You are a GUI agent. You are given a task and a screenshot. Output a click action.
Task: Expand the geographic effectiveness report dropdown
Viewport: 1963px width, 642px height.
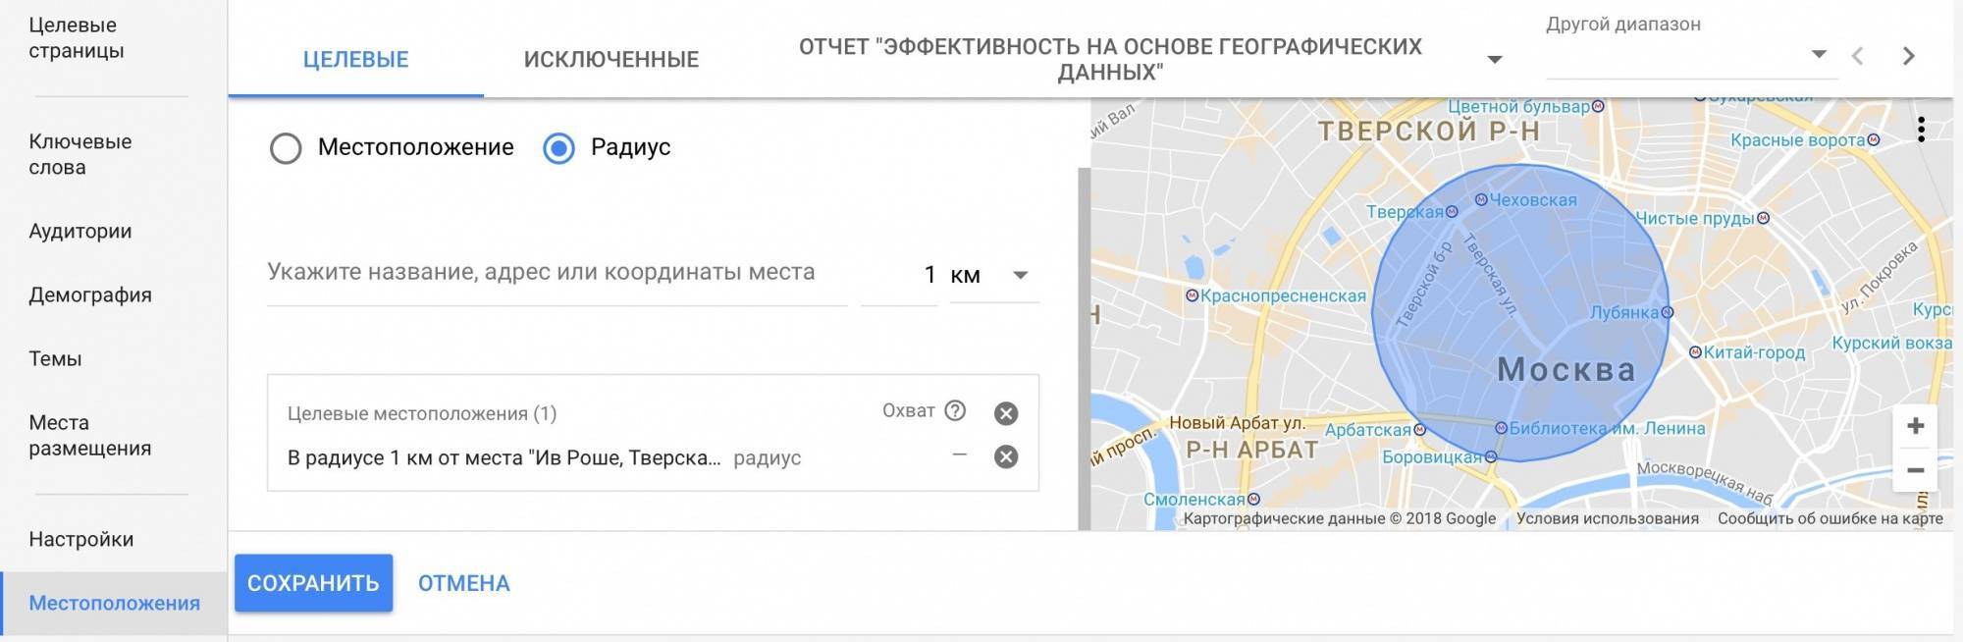[1495, 60]
